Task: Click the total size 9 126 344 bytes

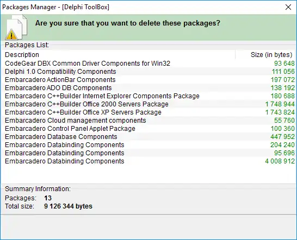Action: click(68, 206)
